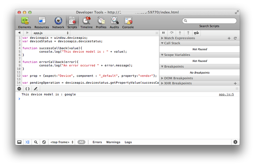Image resolution: width=255 pixels, height=166 pixels.
Task: Click the console drawer resize handle icon
Action: pyautogui.click(x=237, y=89)
